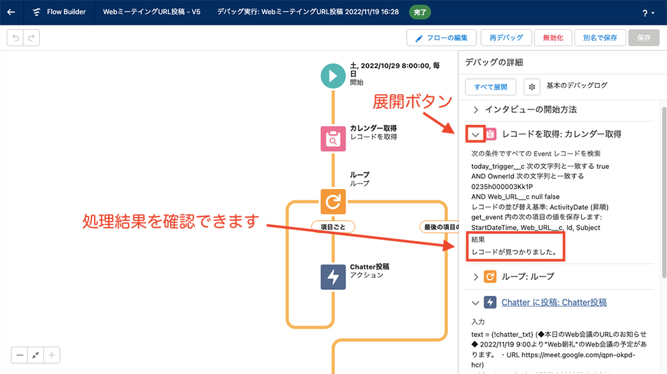
Task: Open the help question mark menu
Action: click(648, 13)
